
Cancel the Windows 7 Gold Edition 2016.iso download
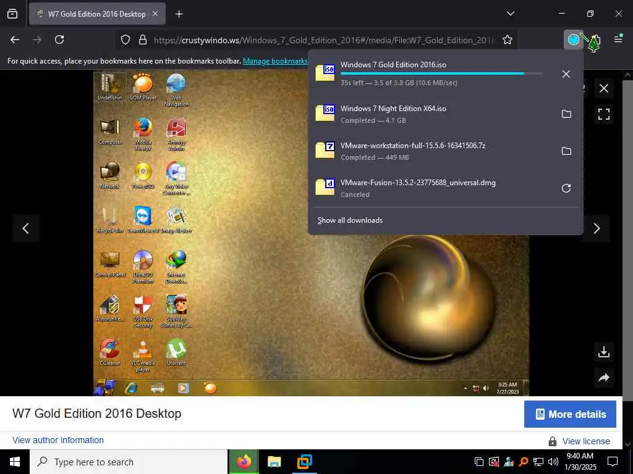click(x=566, y=74)
